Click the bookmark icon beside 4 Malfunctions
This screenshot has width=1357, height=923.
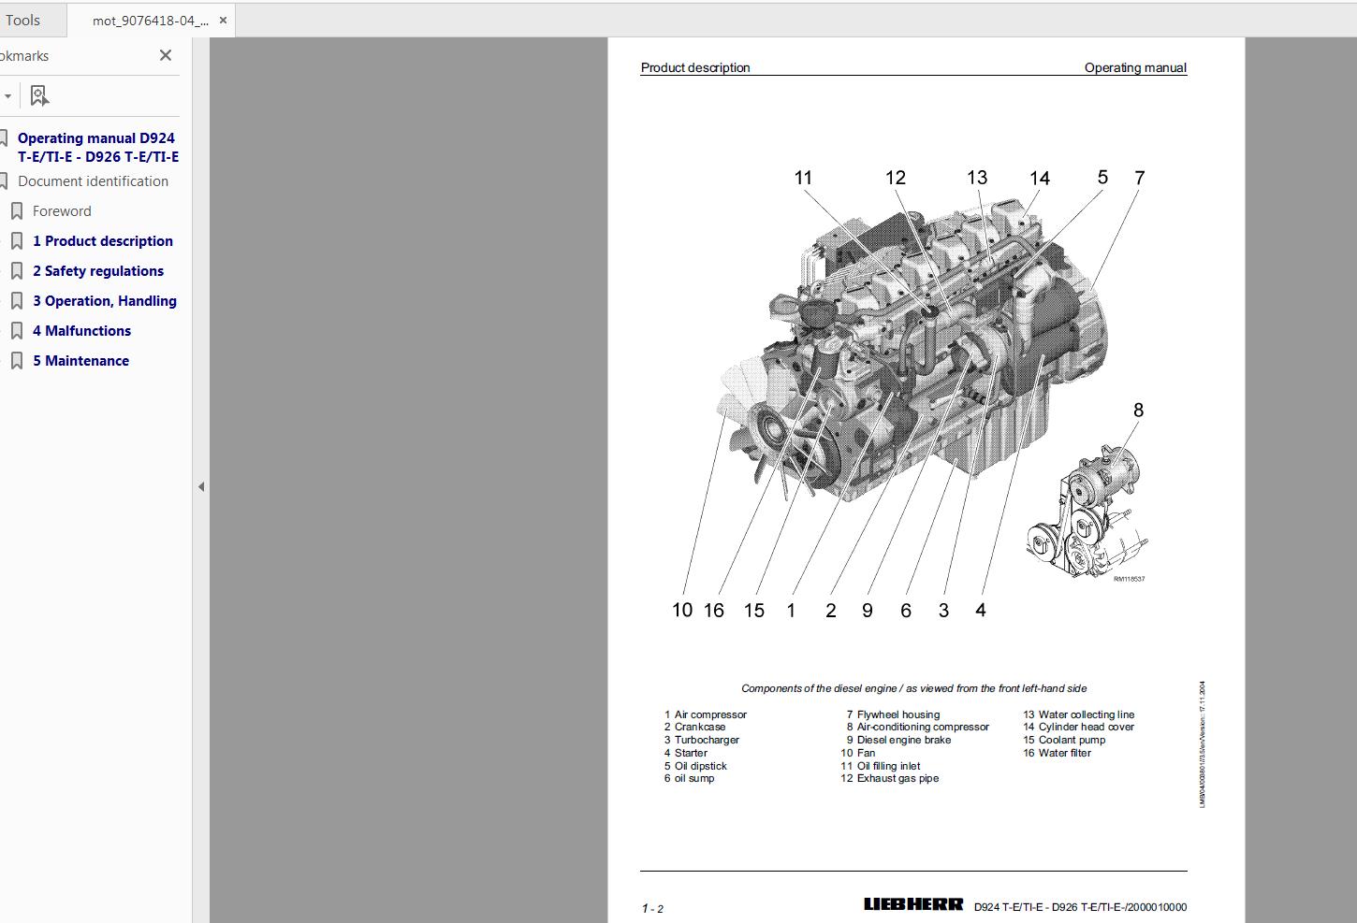[17, 330]
